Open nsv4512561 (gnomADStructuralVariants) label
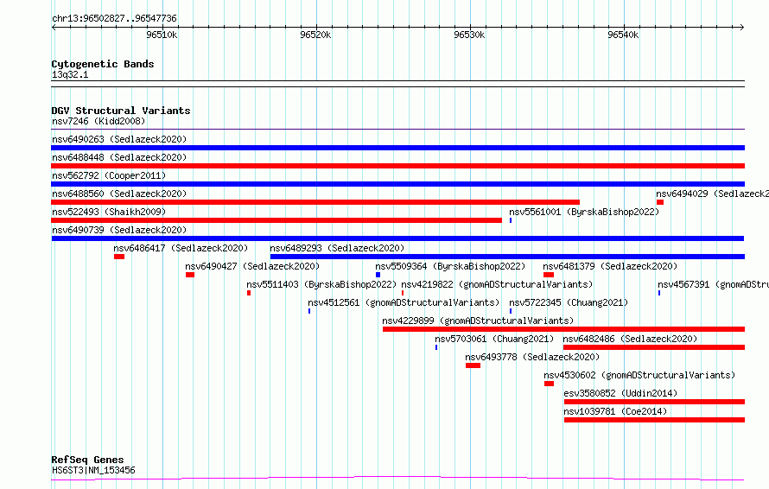 pyautogui.click(x=404, y=302)
